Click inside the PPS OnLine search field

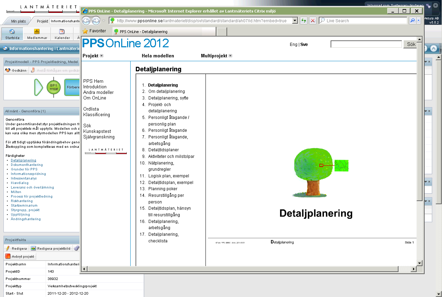tap(366, 44)
